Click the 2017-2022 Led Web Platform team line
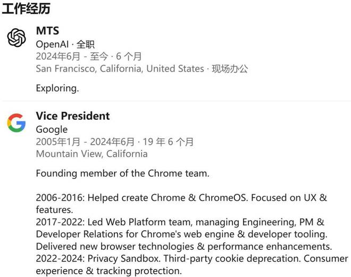 180,222
